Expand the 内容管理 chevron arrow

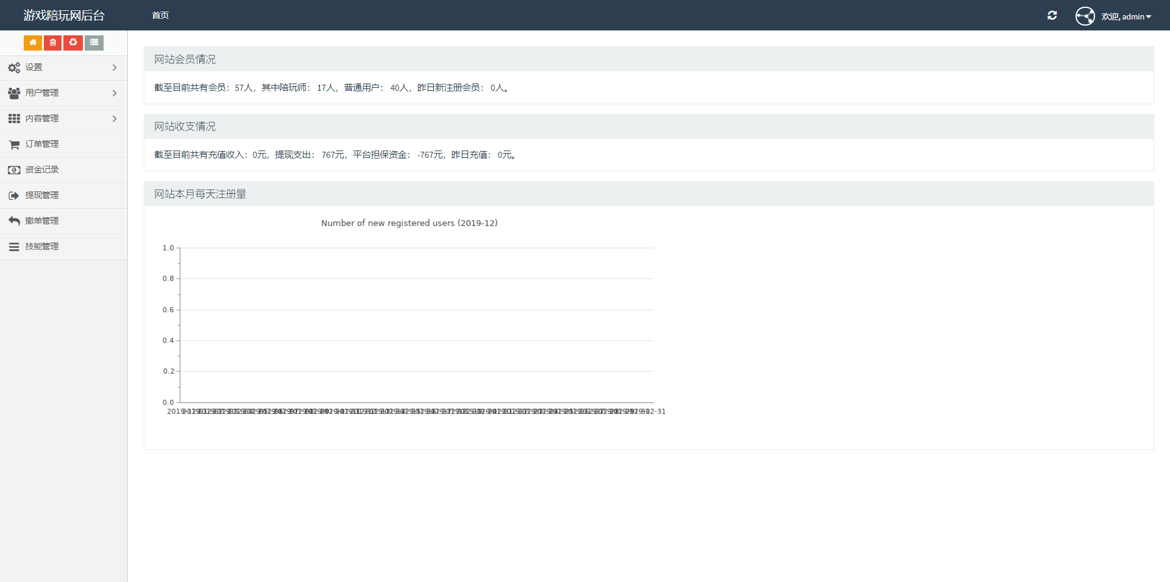[x=115, y=119]
